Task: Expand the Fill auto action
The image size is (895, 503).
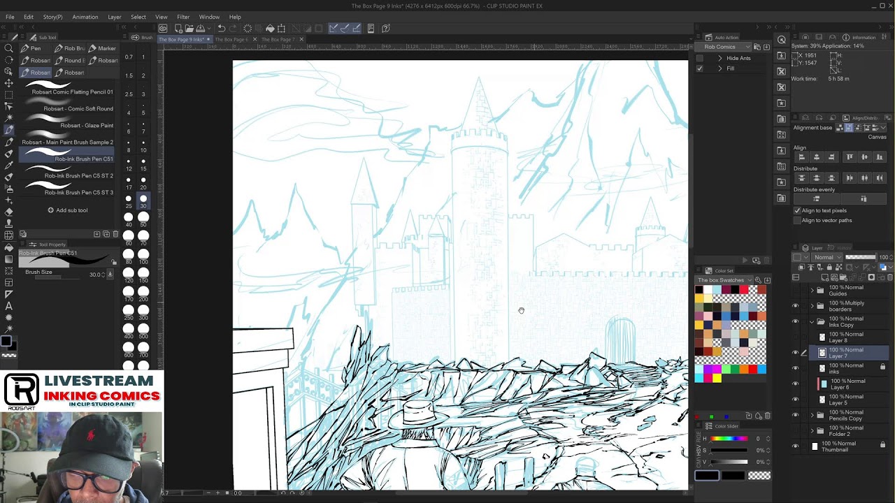Action: point(720,68)
